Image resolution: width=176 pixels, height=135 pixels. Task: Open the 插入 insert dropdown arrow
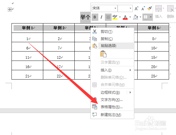click(163, 8)
